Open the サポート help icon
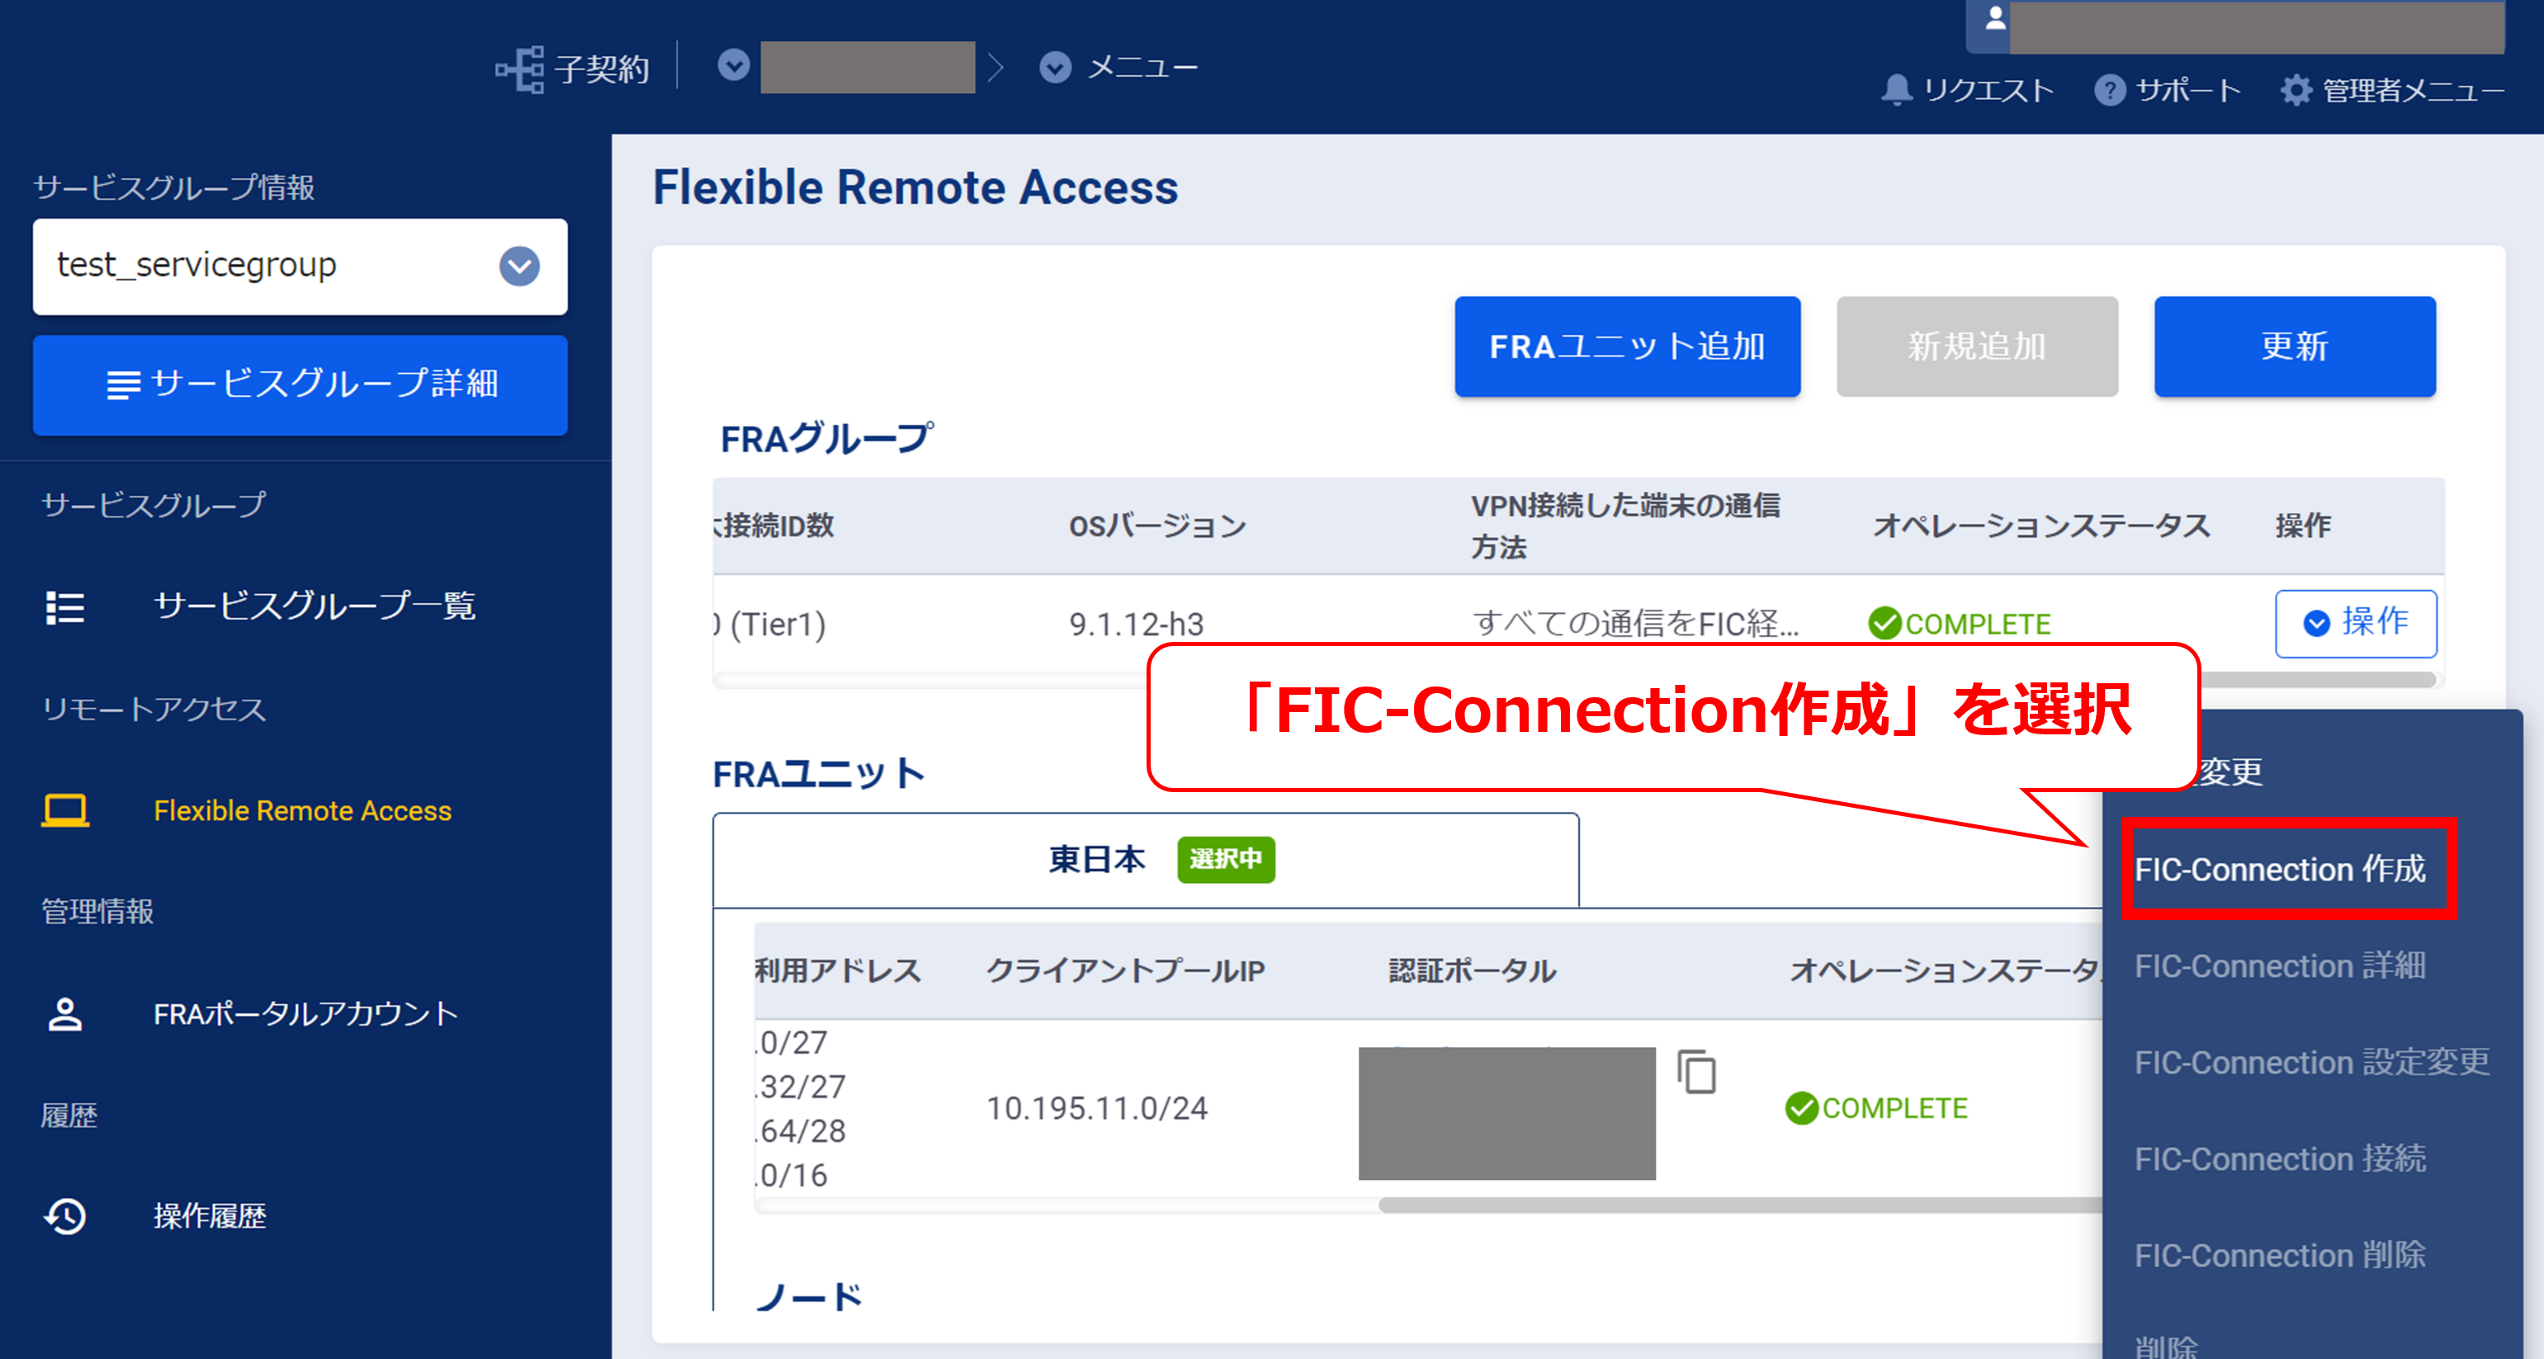This screenshot has height=1359, width=2544. point(2111,91)
